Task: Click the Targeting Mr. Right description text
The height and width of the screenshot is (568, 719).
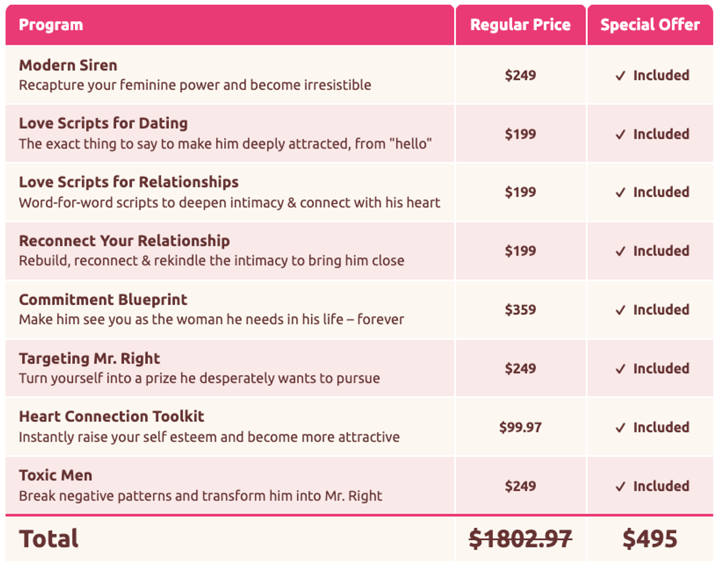Action: 200,379
